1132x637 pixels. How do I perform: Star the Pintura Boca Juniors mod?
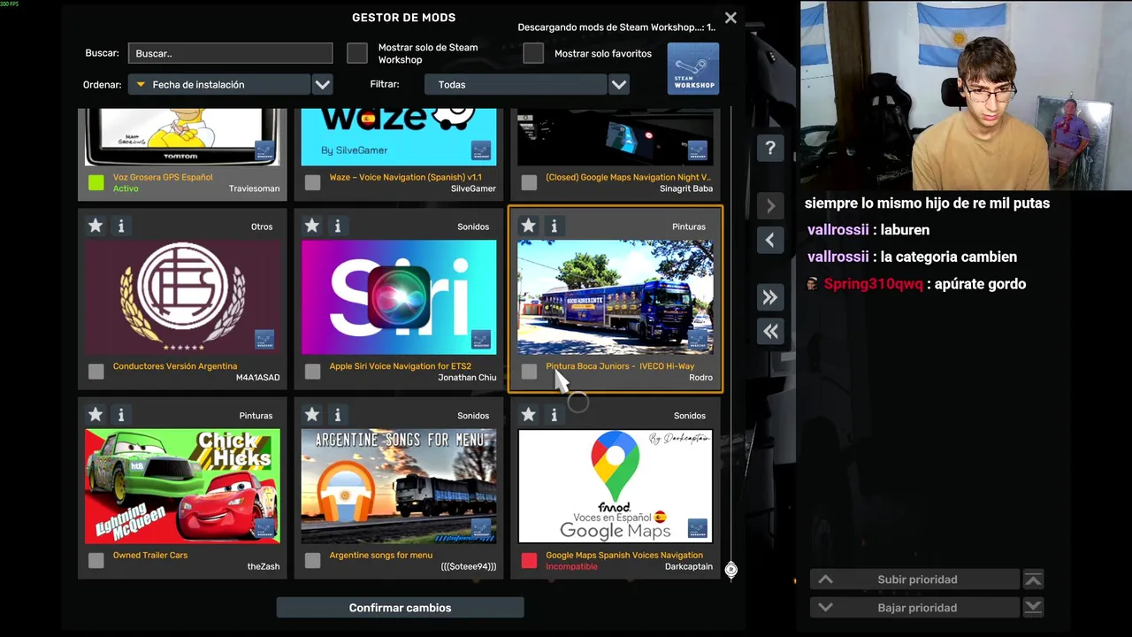click(x=529, y=226)
